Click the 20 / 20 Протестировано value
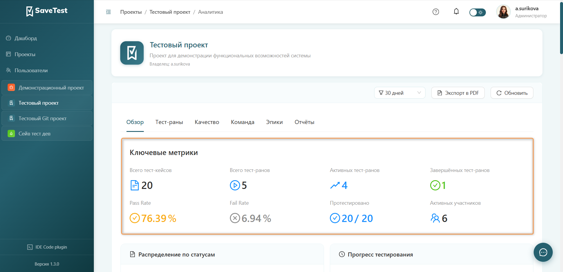Image resolution: width=563 pixels, height=272 pixels. point(357,218)
